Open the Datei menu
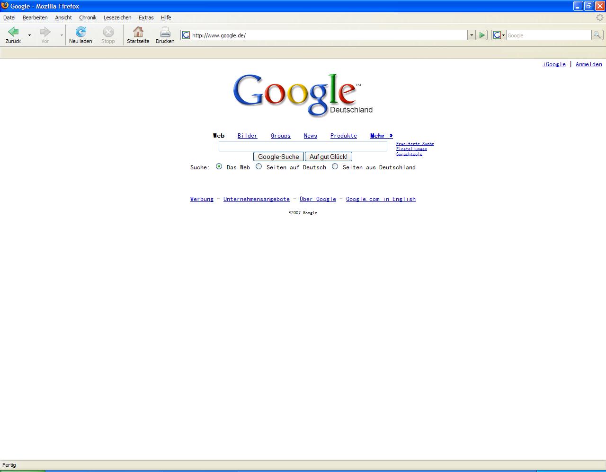The image size is (606, 472). pos(9,17)
